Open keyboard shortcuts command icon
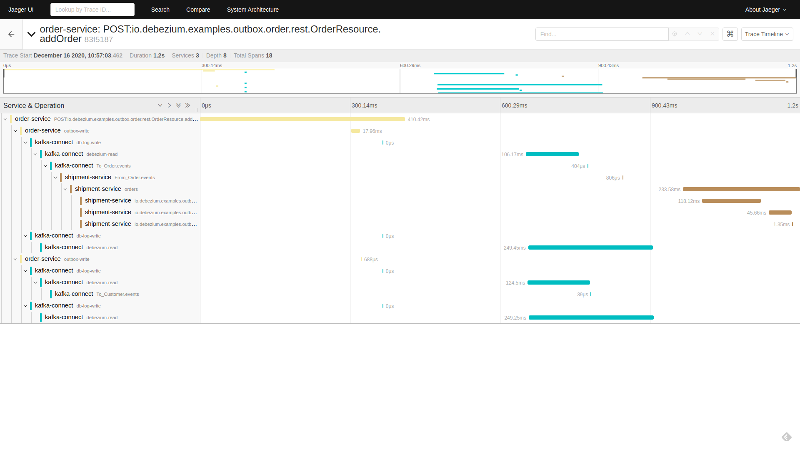The width and height of the screenshot is (800, 450). [x=730, y=34]
